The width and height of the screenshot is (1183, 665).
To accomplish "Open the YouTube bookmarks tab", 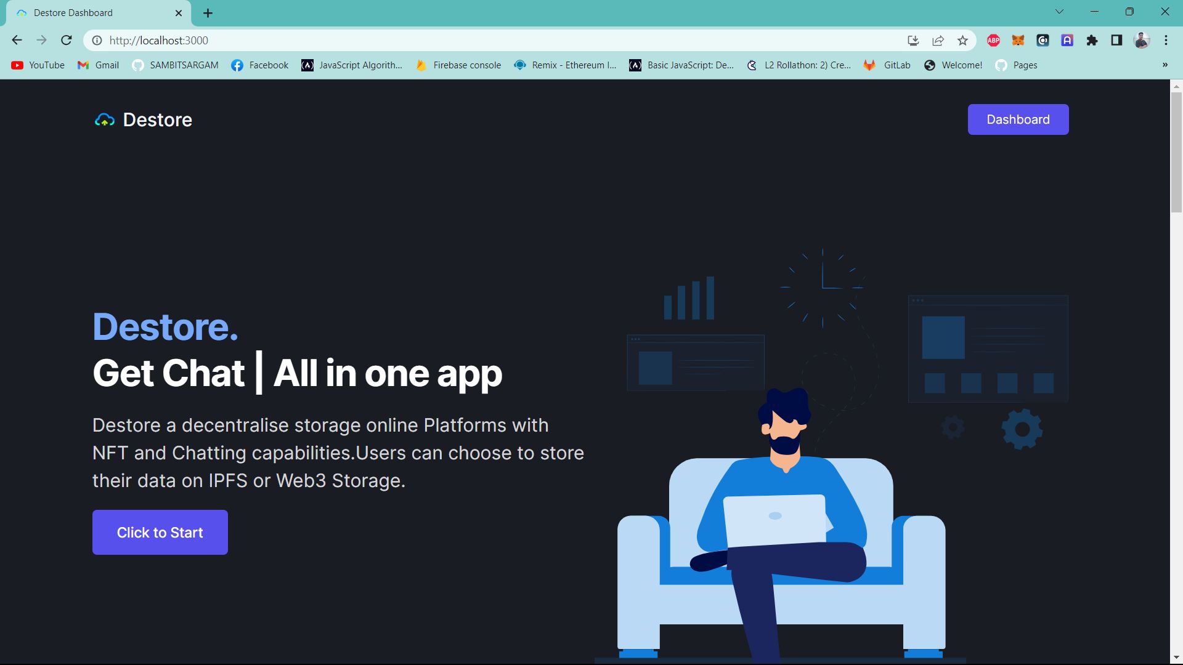I will 38,65.
